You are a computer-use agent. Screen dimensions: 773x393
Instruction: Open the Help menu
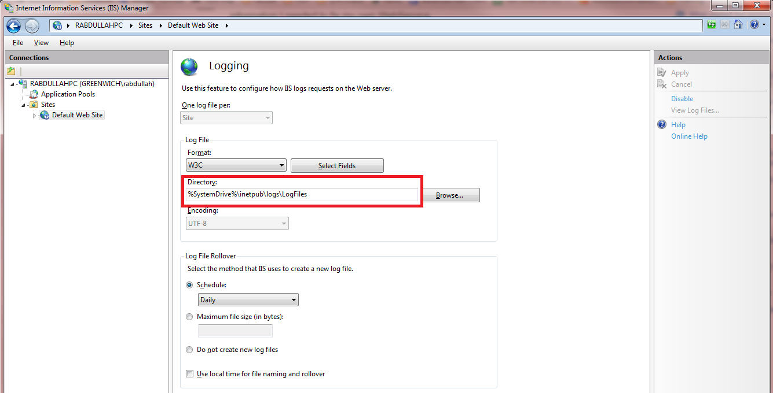[x=67, y=43]
